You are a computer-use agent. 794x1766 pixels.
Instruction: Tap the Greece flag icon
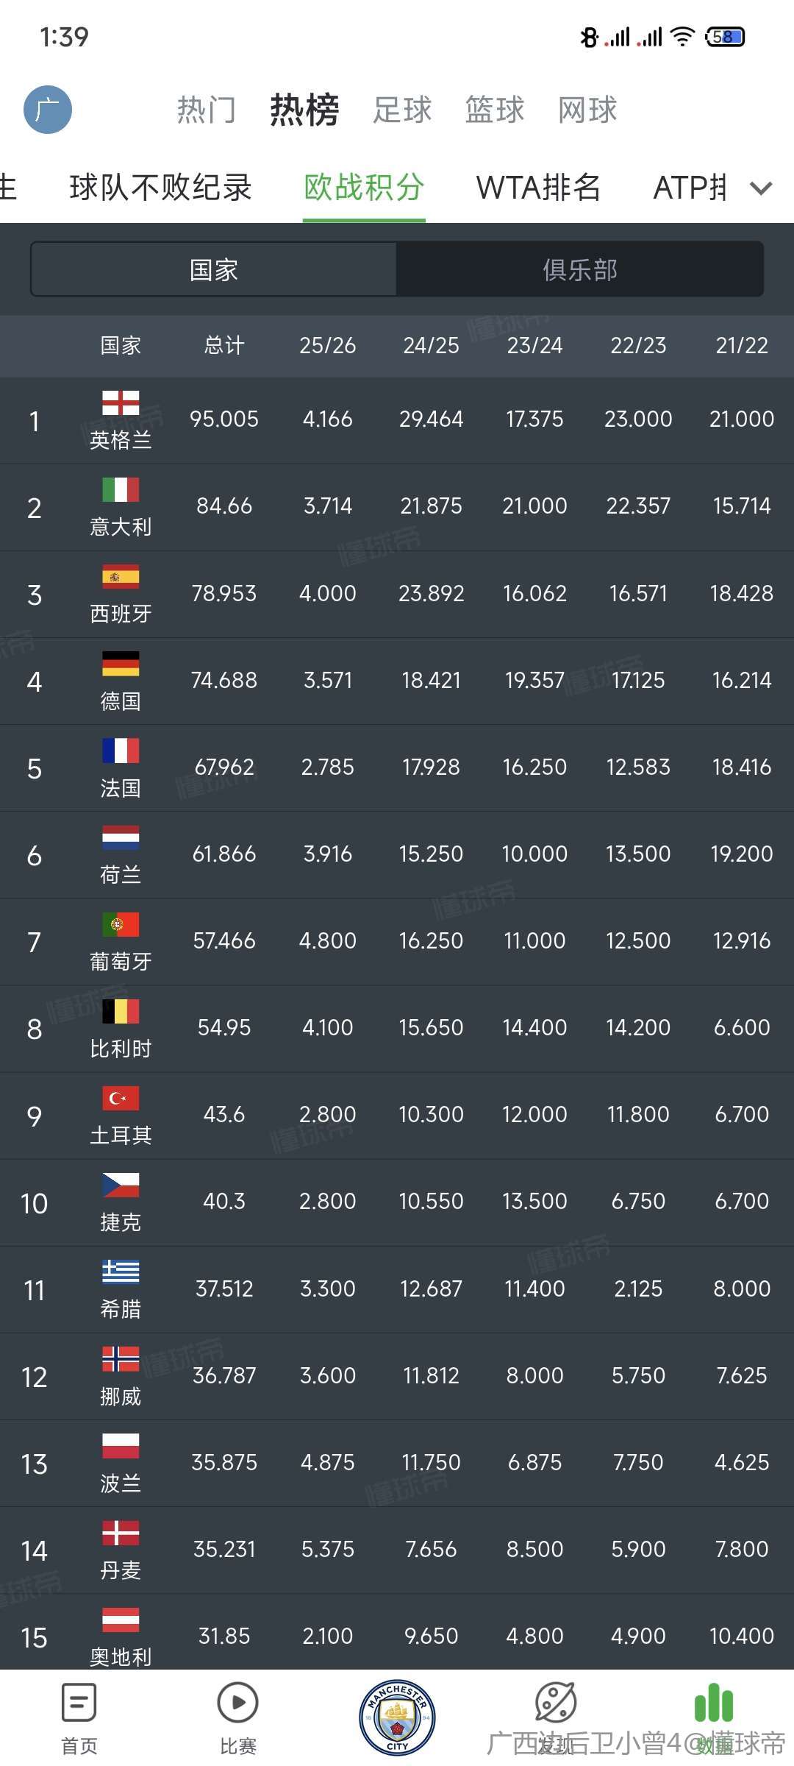[x=121, y=1272]
